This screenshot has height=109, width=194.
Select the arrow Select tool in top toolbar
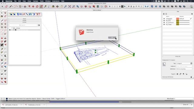point(2,6)
